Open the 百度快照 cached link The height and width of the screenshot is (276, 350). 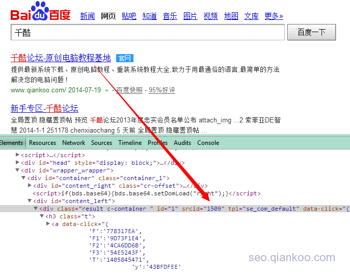pos(129,90)
